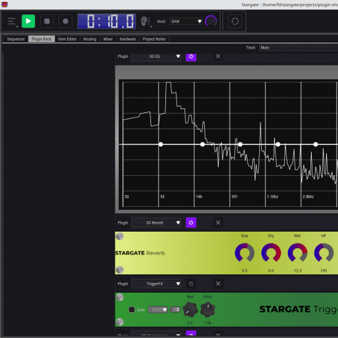Switch to the Routing tab
338x338 pixels.
(x=90, y=39)
